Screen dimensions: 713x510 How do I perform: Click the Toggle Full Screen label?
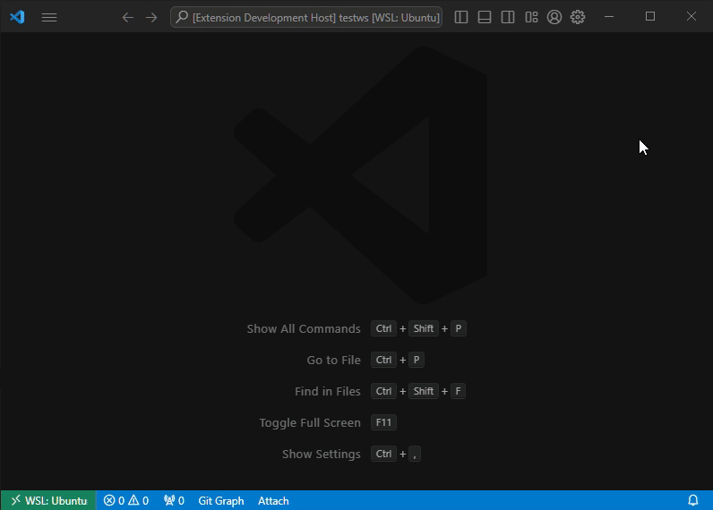310,423
